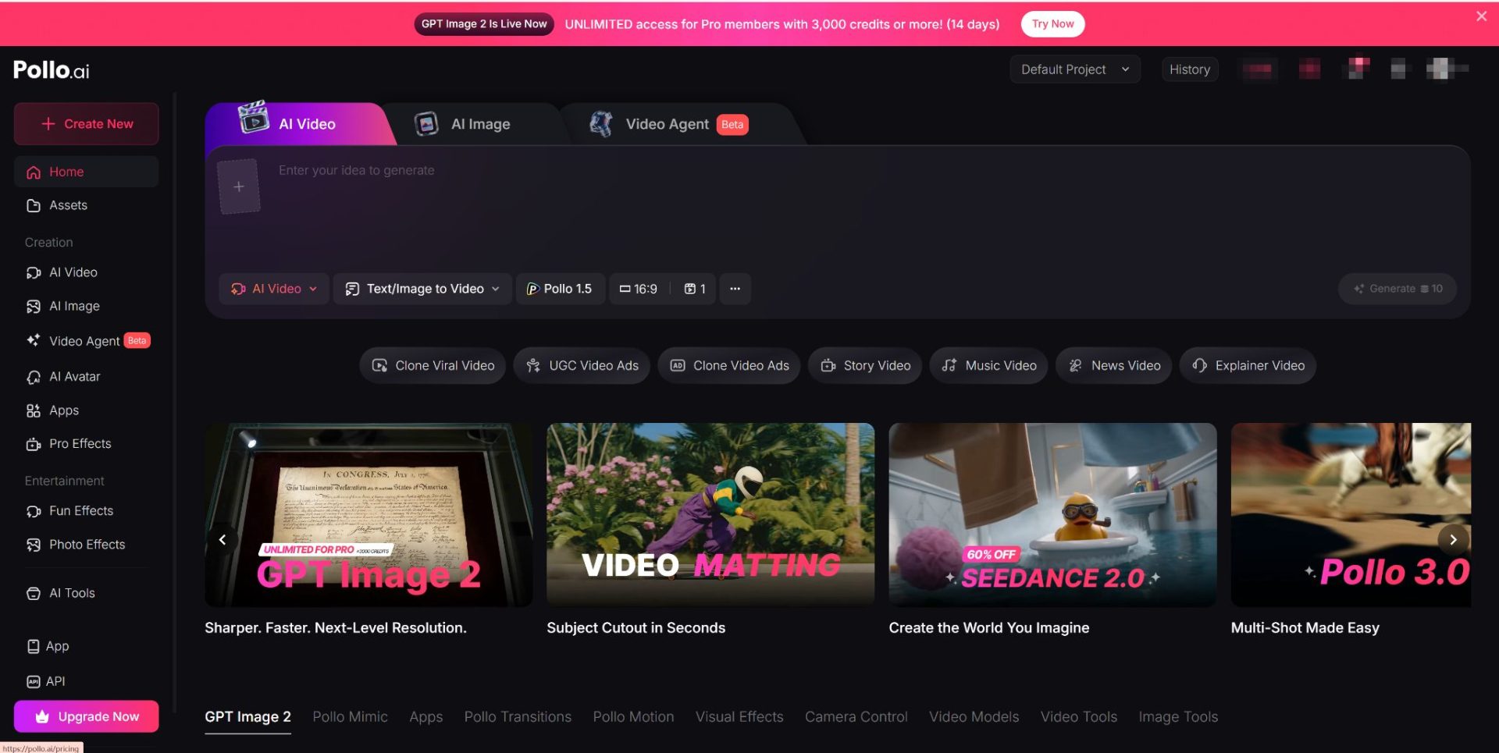Open Photo Effects in the sidebar

coord(87,545)
